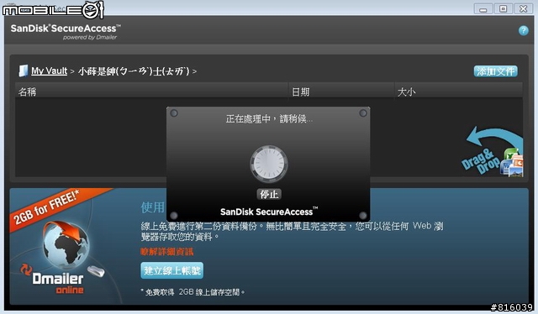The image size is (538, 314).
Task: Click the 正在處理中，請稍候 status text
Action: (x=269, y=119)
